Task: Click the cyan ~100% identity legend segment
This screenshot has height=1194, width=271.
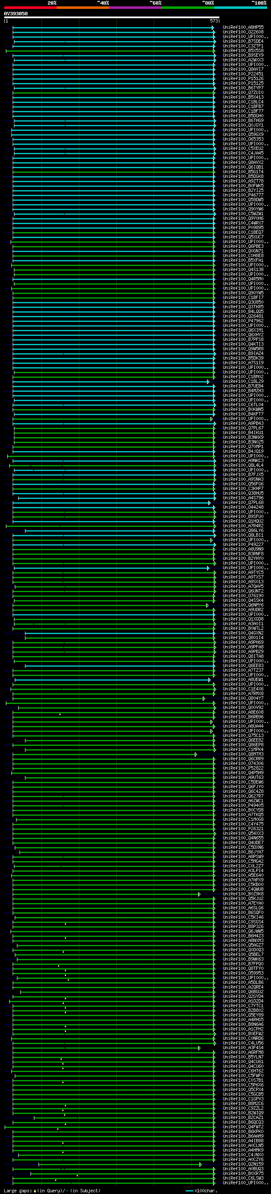Action: [241, 8]
